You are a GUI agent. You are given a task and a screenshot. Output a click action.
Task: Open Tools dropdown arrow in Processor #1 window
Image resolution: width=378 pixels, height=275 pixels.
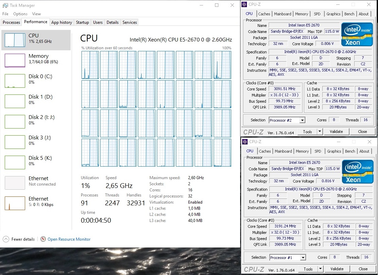coord(320,269)
